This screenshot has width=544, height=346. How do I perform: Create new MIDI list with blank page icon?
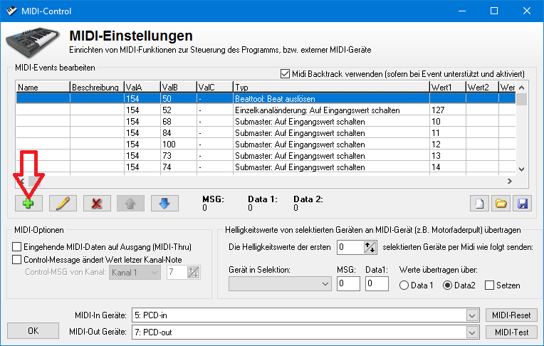click(480, 204)
